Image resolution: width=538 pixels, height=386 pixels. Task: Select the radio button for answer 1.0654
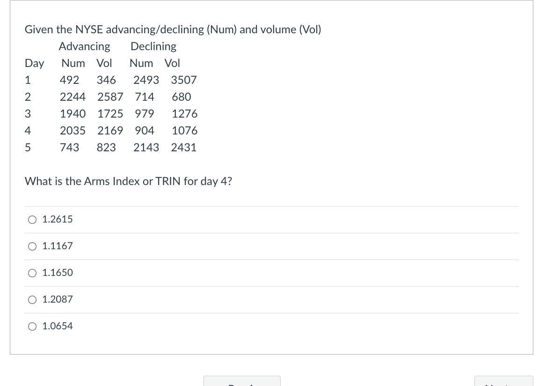(x=32, y=326)
